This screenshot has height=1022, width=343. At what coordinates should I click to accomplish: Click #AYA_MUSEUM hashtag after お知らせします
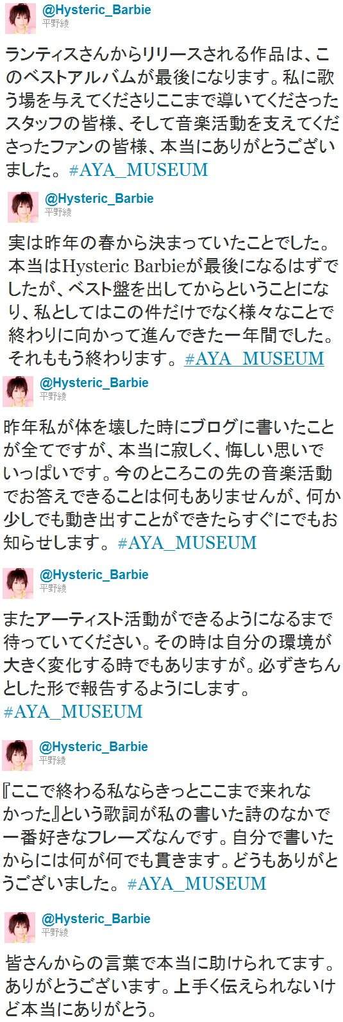click(x=187, y=542)
